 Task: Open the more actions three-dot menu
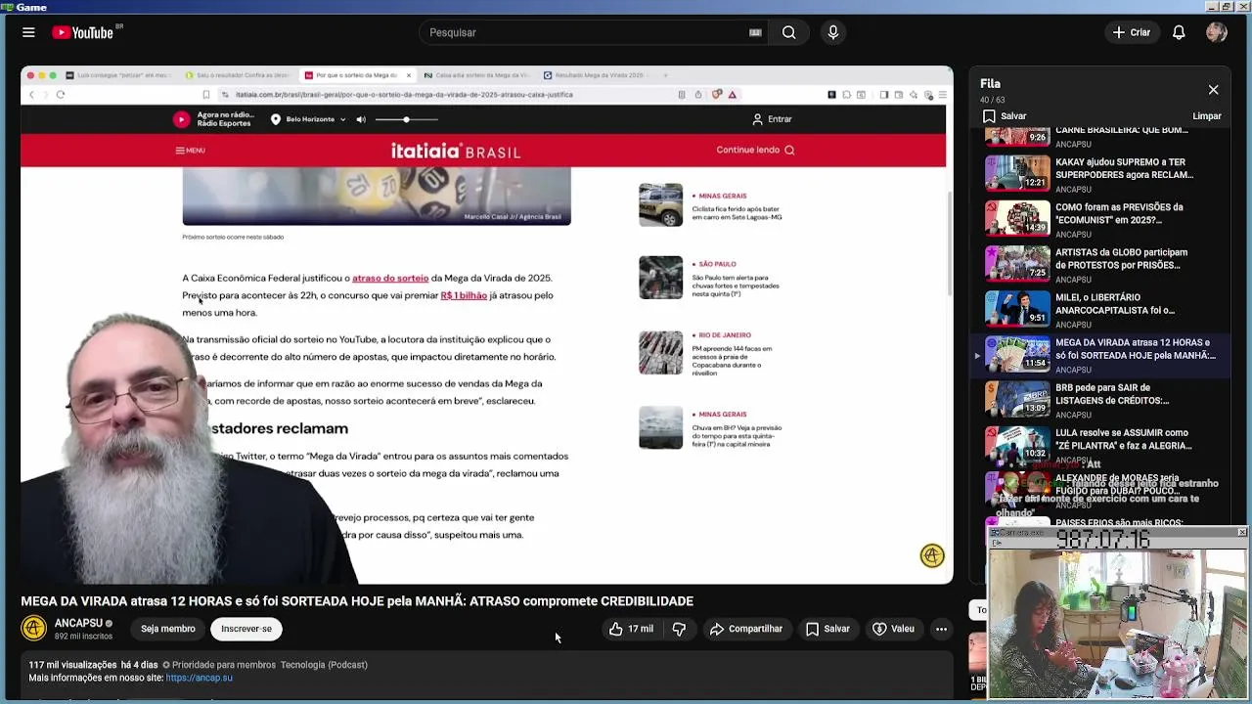(941, 629)
